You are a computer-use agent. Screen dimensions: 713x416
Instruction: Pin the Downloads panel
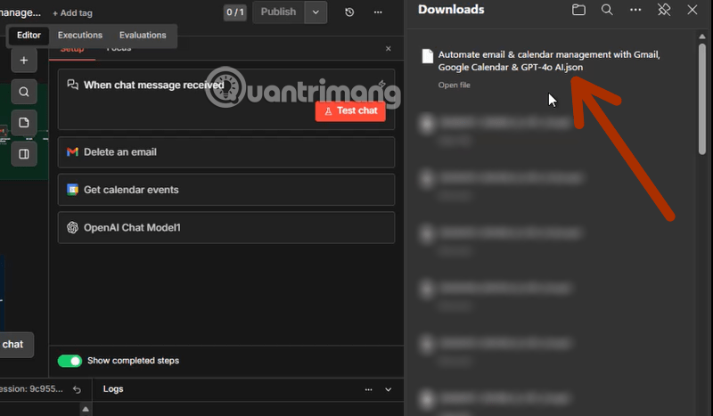coord(664,10)
